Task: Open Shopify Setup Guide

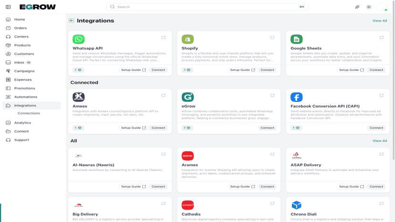Action: [x=243, y=70]
